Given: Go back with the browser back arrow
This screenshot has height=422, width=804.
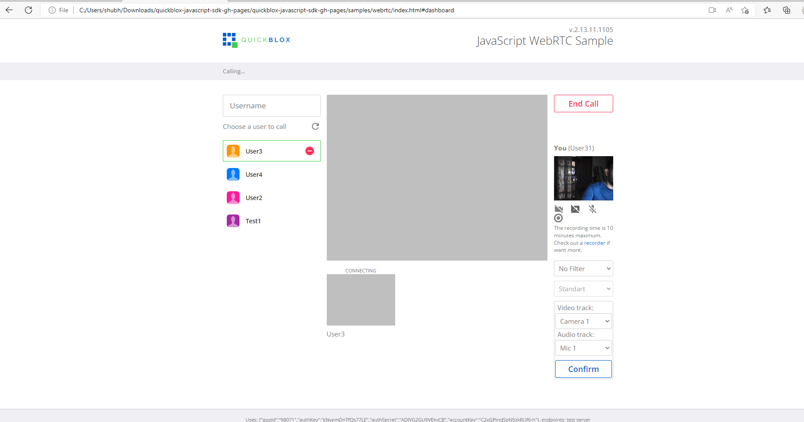Looking at the screenshot, I should [9, 10].
